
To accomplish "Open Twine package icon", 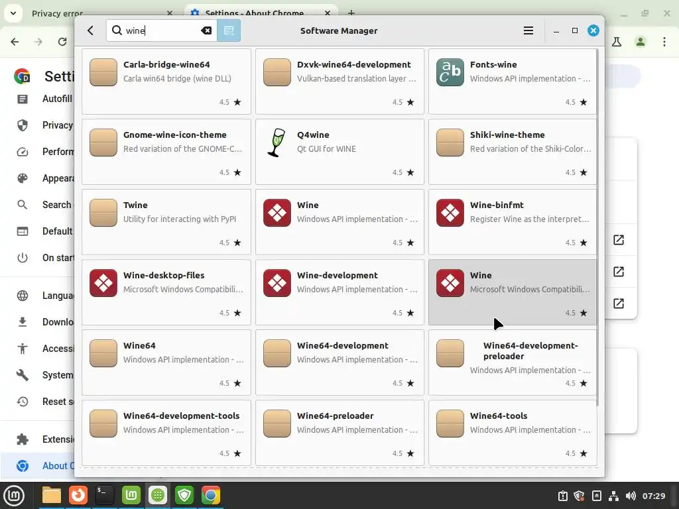I will (x=103, y=213).
